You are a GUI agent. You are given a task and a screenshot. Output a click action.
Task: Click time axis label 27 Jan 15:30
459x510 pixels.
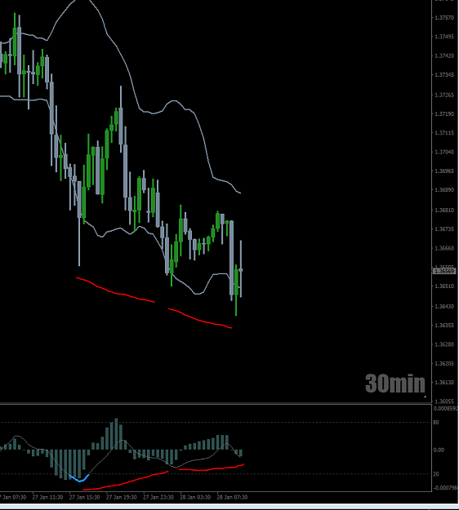(84, 497)
